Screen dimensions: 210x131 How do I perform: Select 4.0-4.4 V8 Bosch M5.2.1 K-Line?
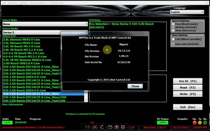(25, 56)
